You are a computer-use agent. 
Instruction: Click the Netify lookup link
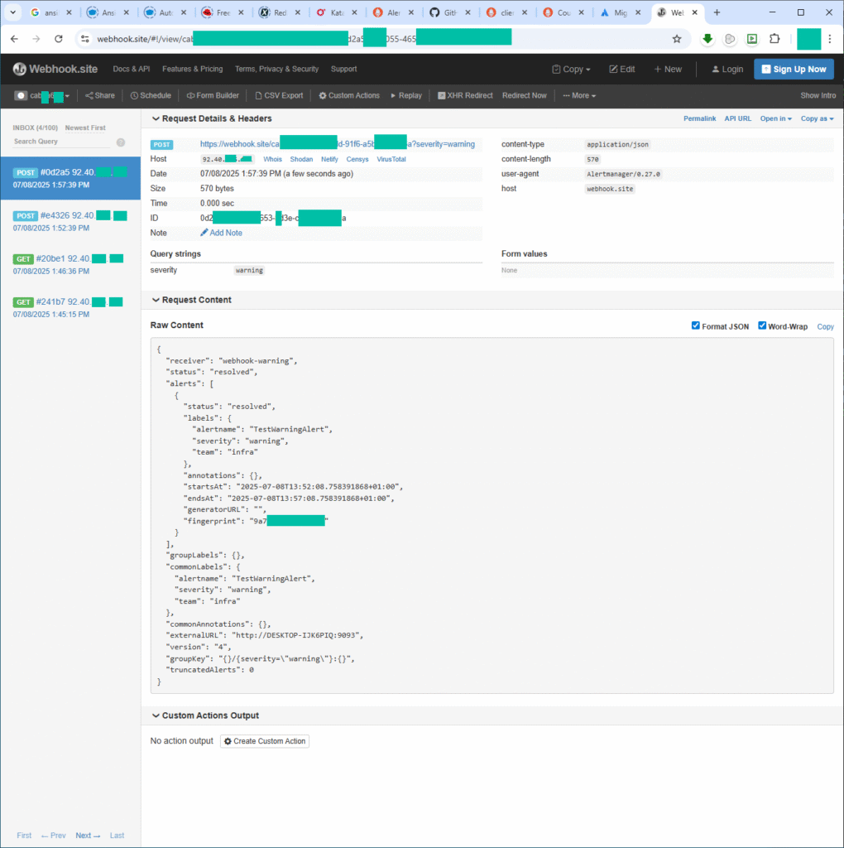point(329,160)
